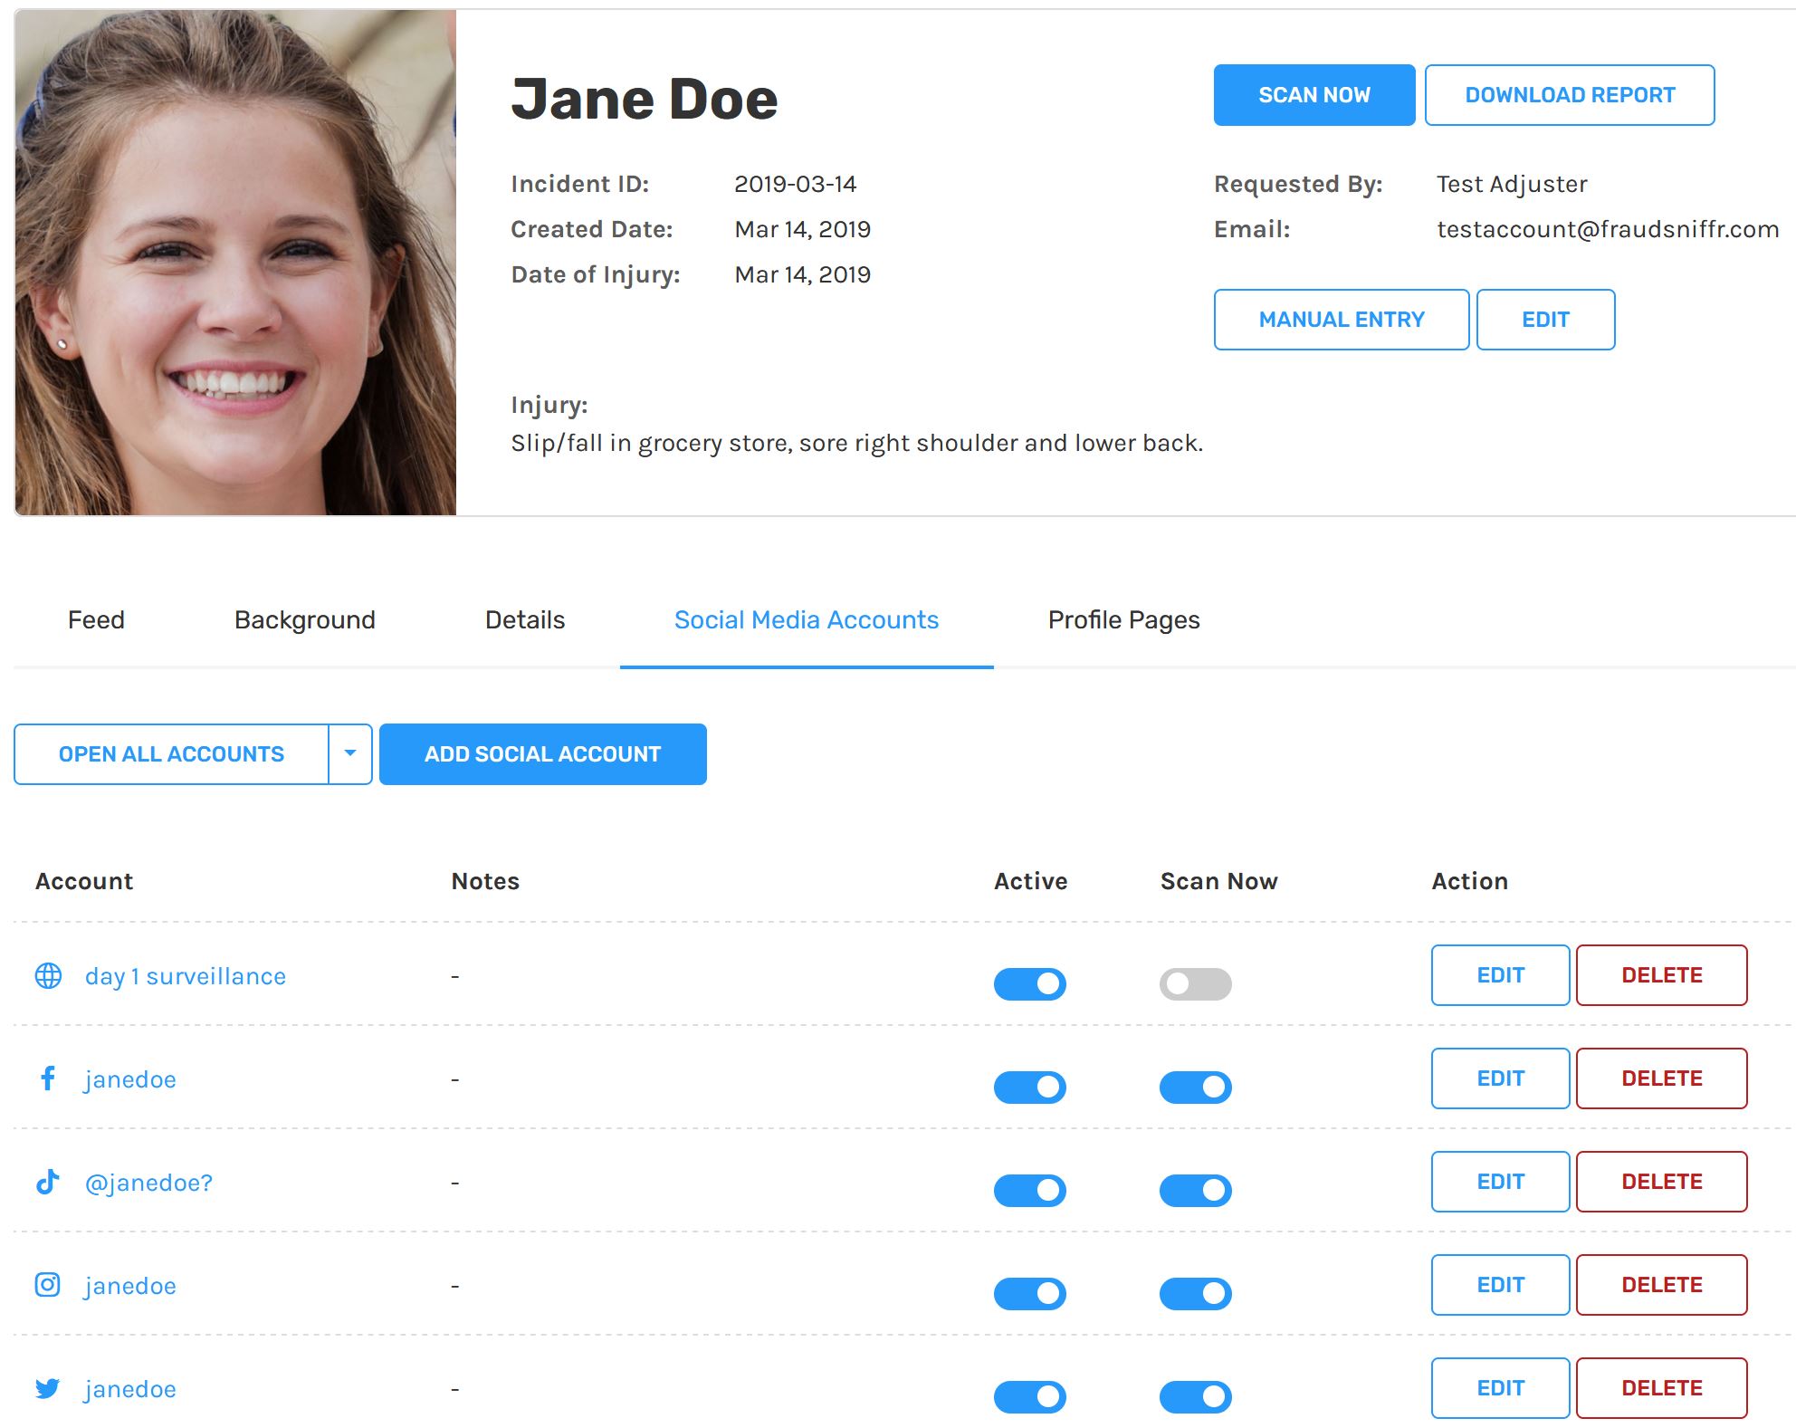Open the Profile Pages tab

[1123, 619]
